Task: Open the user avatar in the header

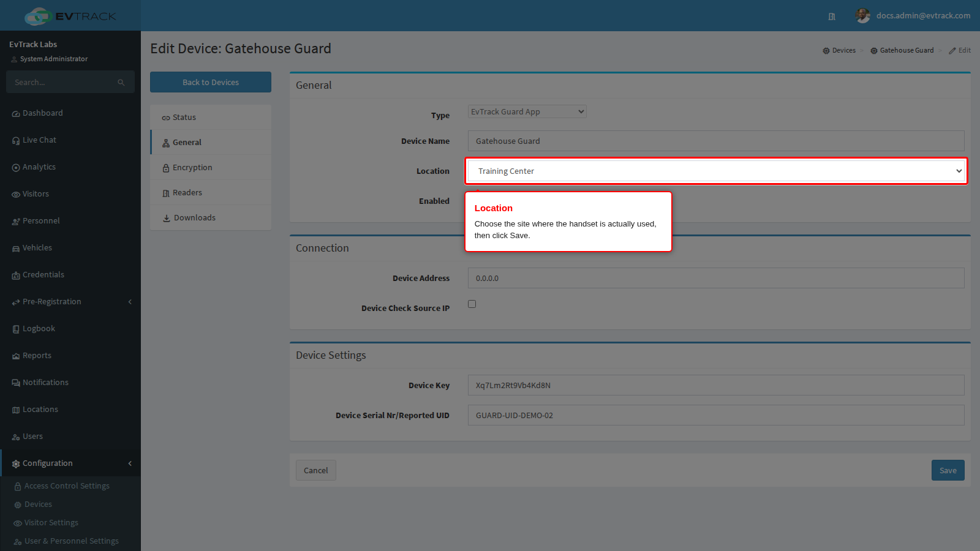Action: coord(863,16)
